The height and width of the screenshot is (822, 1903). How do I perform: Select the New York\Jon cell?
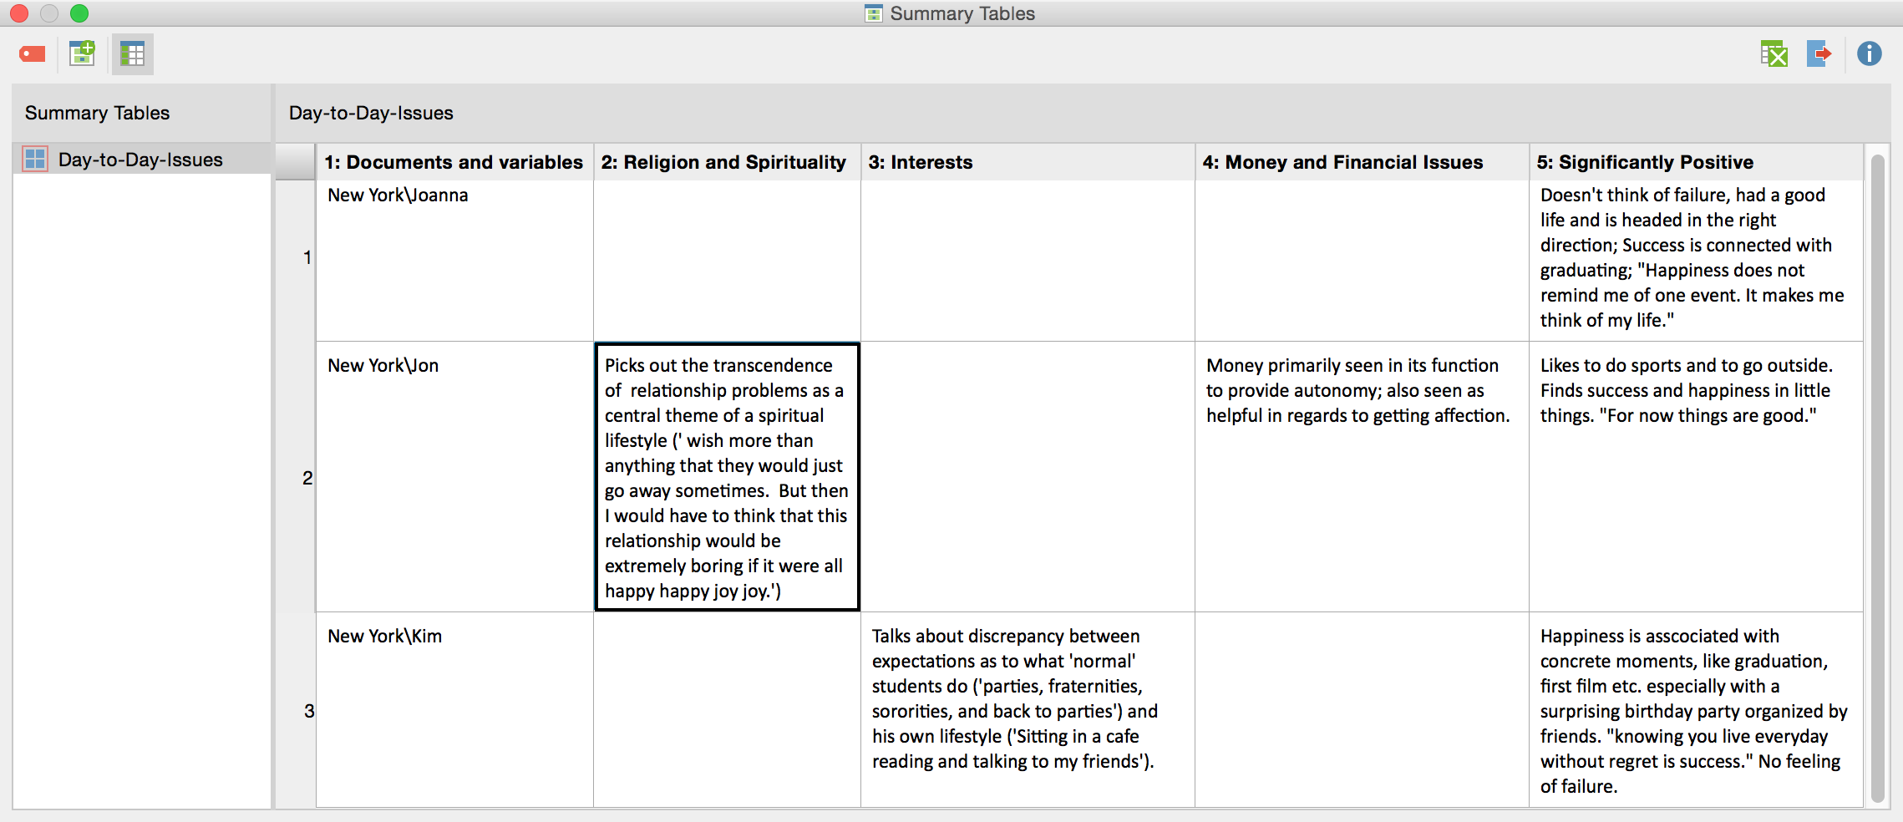pos(454,477)
